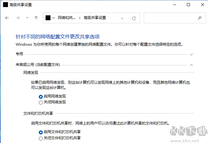
Task: Click the address bar location icon
Action: (x=48, y=18)
